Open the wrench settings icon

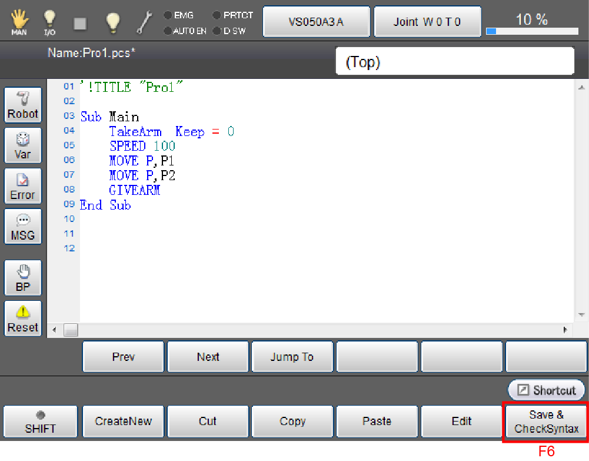[144, 22]
